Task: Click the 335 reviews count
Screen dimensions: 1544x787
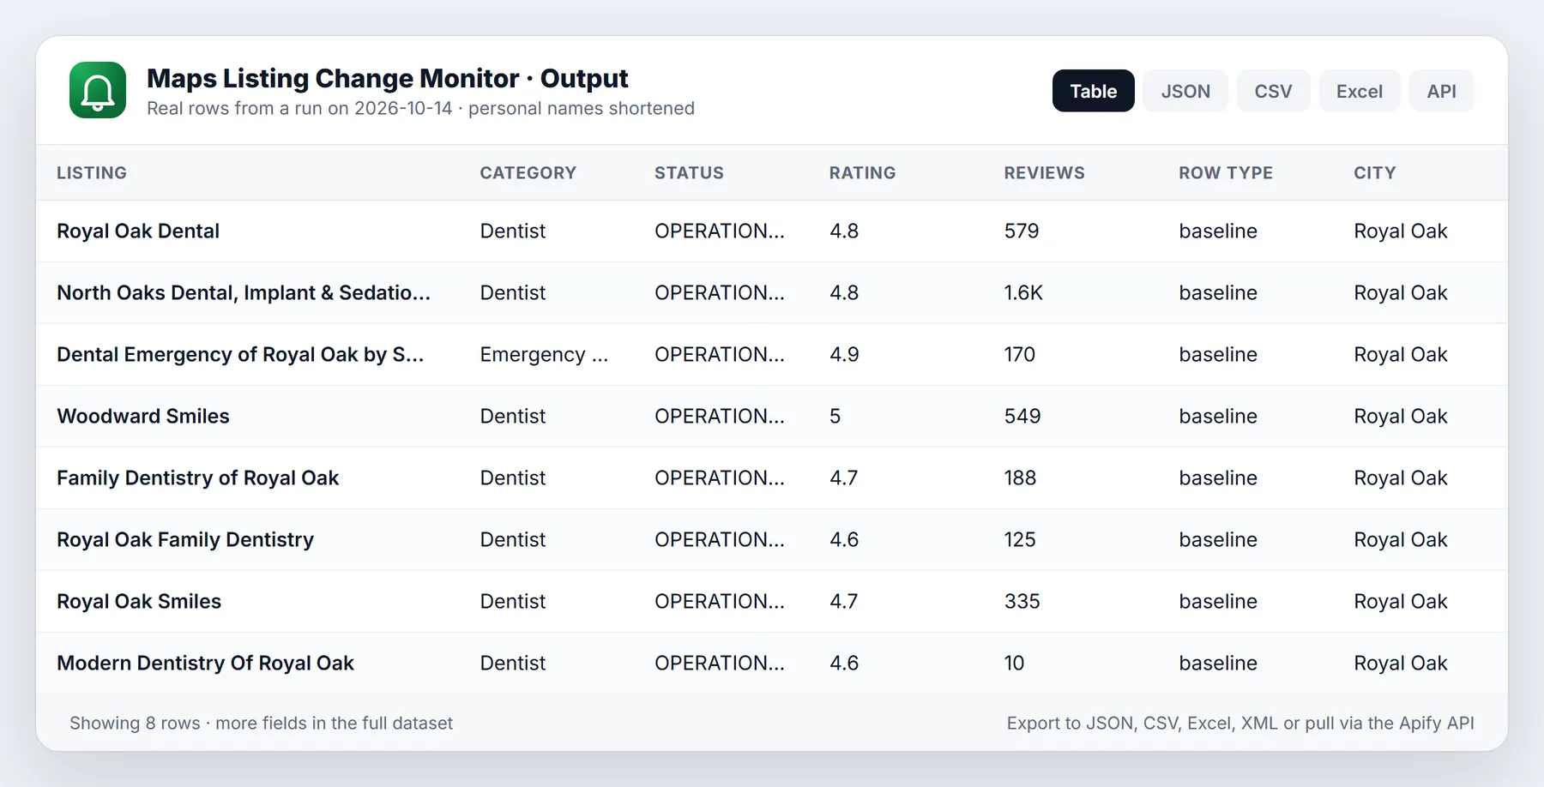Action: pos(1022,602)
